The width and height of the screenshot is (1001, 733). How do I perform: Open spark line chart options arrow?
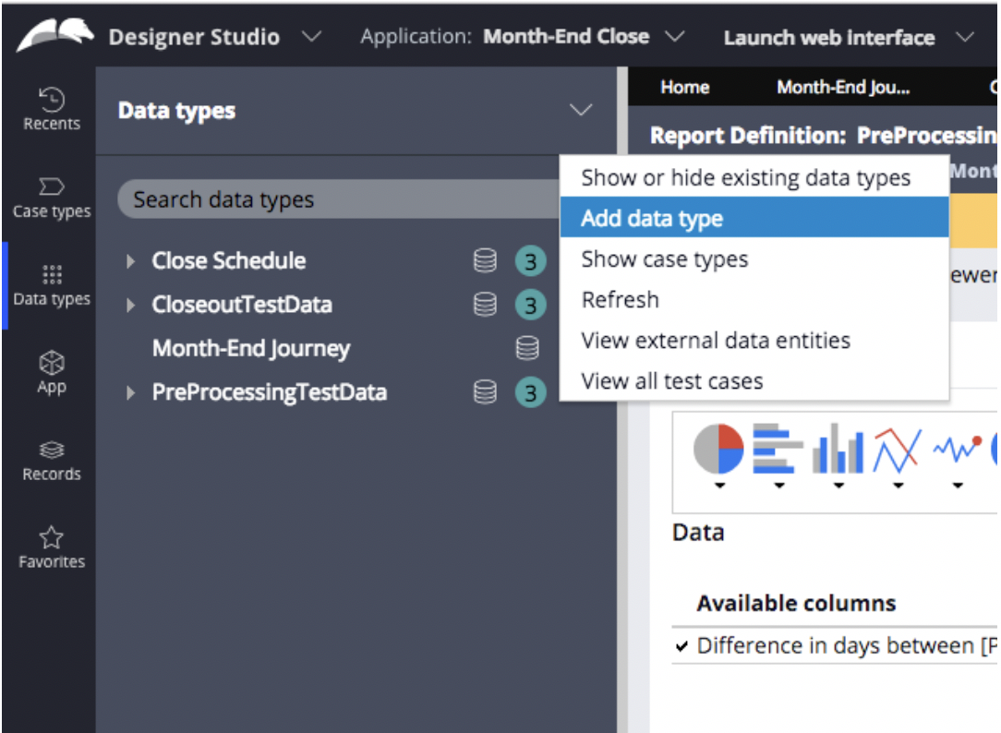(958, 487)
